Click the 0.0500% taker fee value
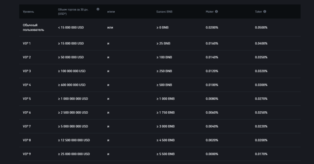 pos(261,28)
